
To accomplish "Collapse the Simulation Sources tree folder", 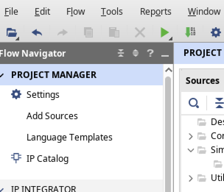I will [x=190, y=150].
